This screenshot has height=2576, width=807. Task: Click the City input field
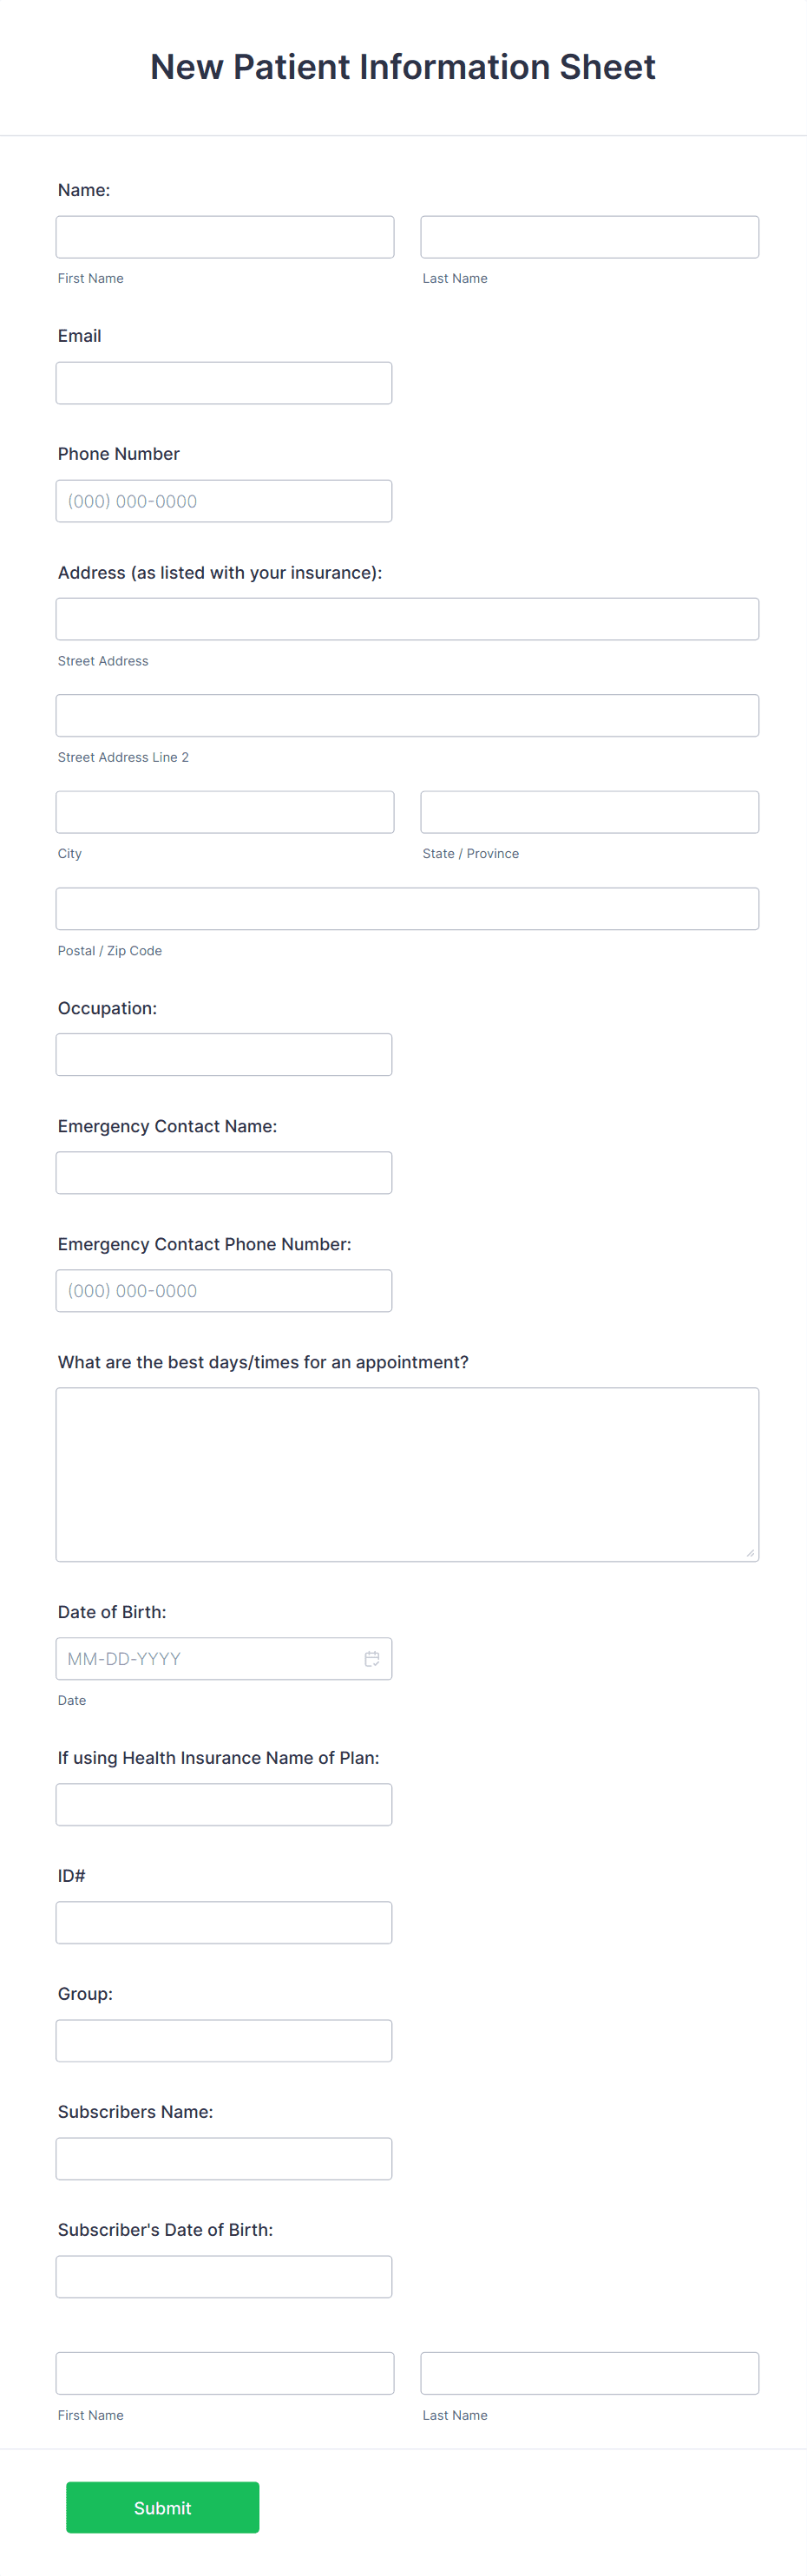(x=224, y=811)
